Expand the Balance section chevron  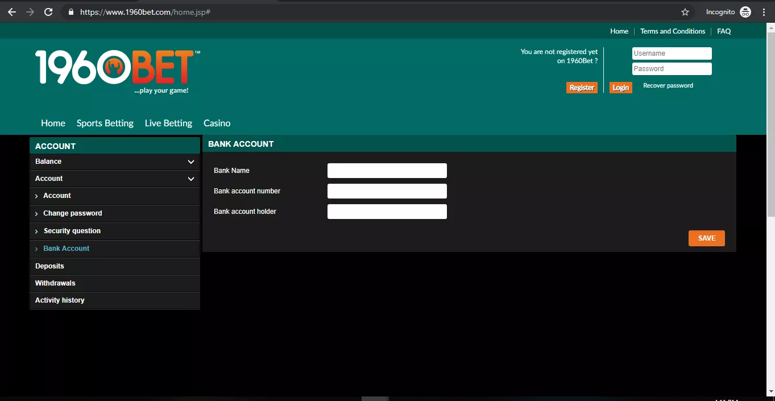click(191, 162)
